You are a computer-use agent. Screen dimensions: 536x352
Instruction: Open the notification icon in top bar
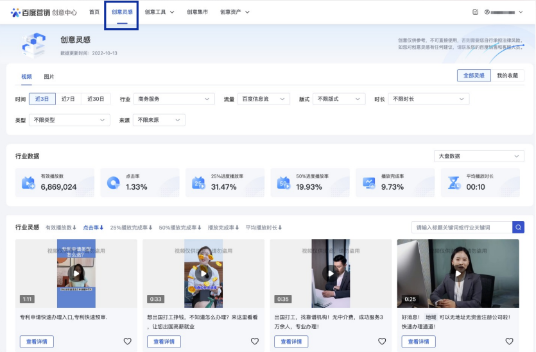(475, 12)
